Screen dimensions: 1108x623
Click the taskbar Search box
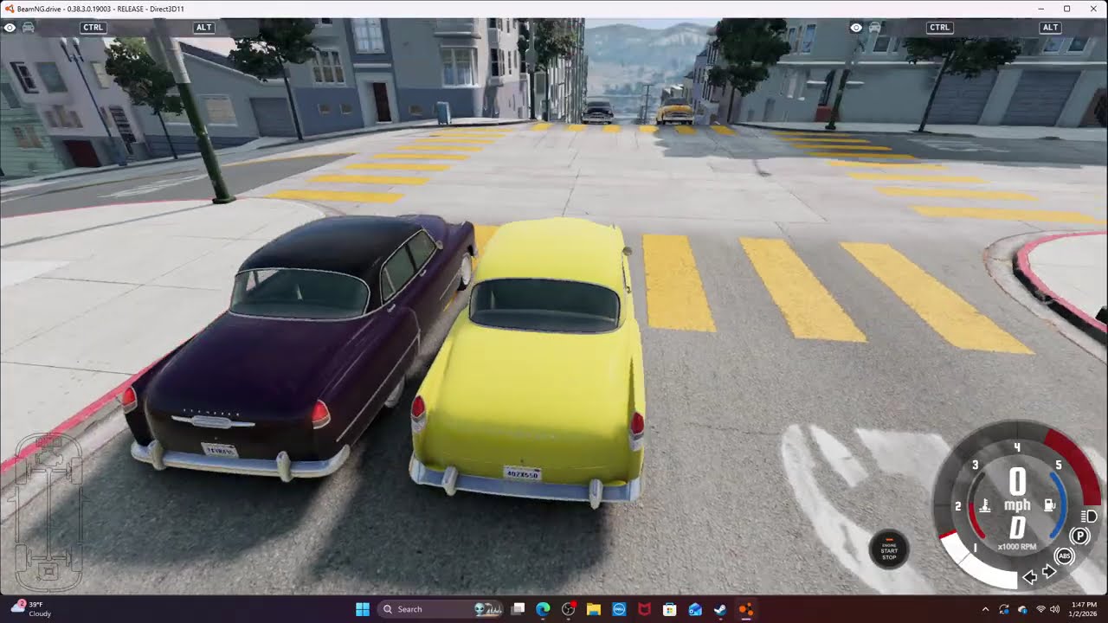coord(441,609)
